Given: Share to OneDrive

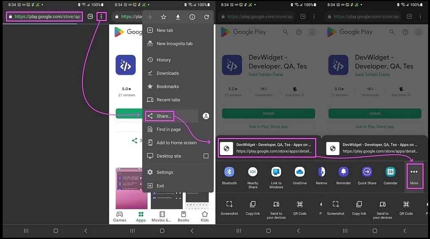Looking at the screenshot, I should click(x=300, y=176).
